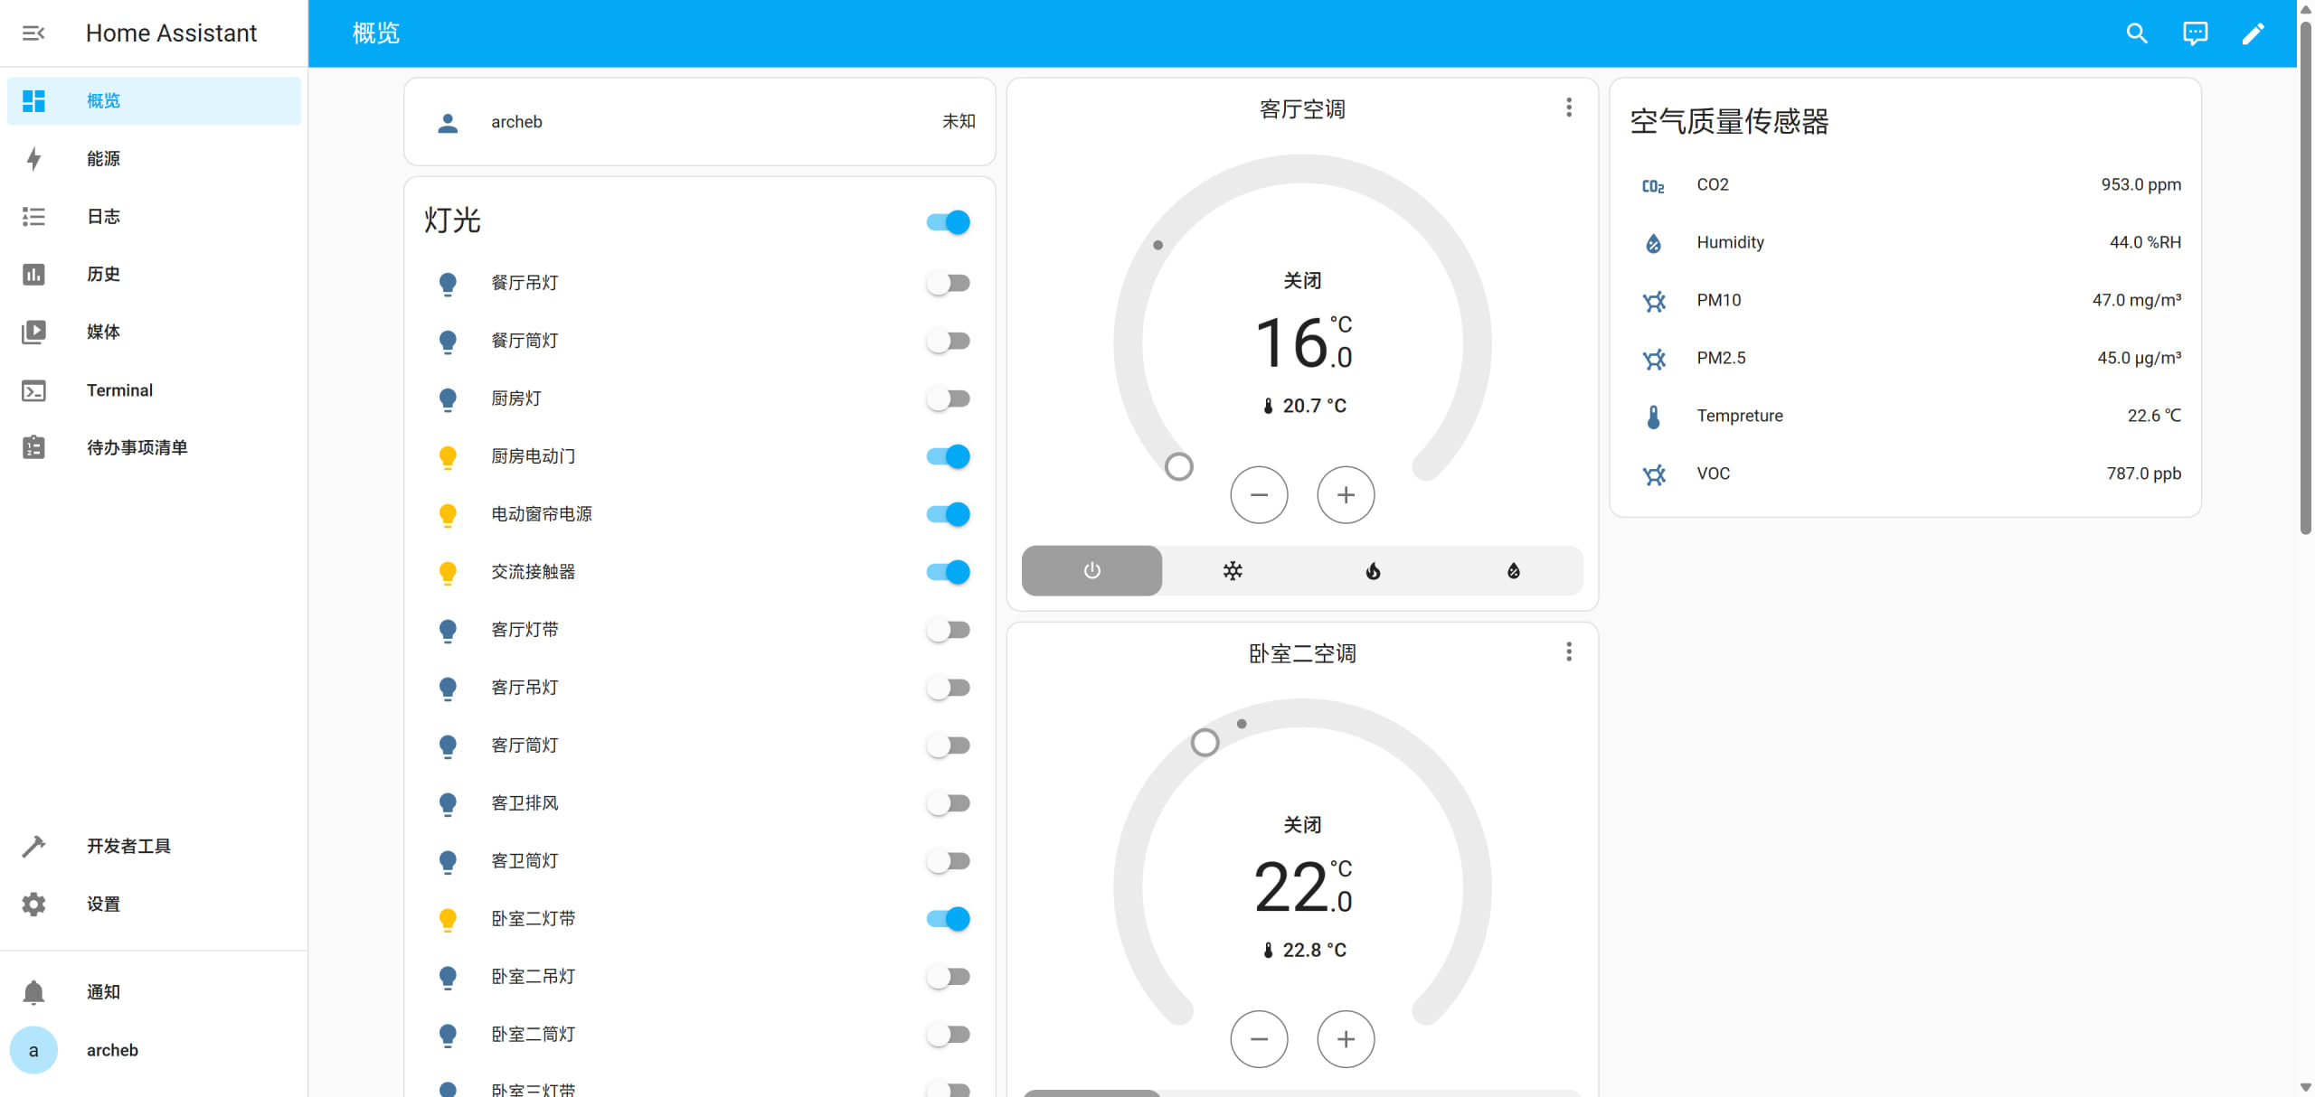Select dry mode droplet on 客厅空调
This screenshot has height=1097, width=2315.
(1513, 570)
